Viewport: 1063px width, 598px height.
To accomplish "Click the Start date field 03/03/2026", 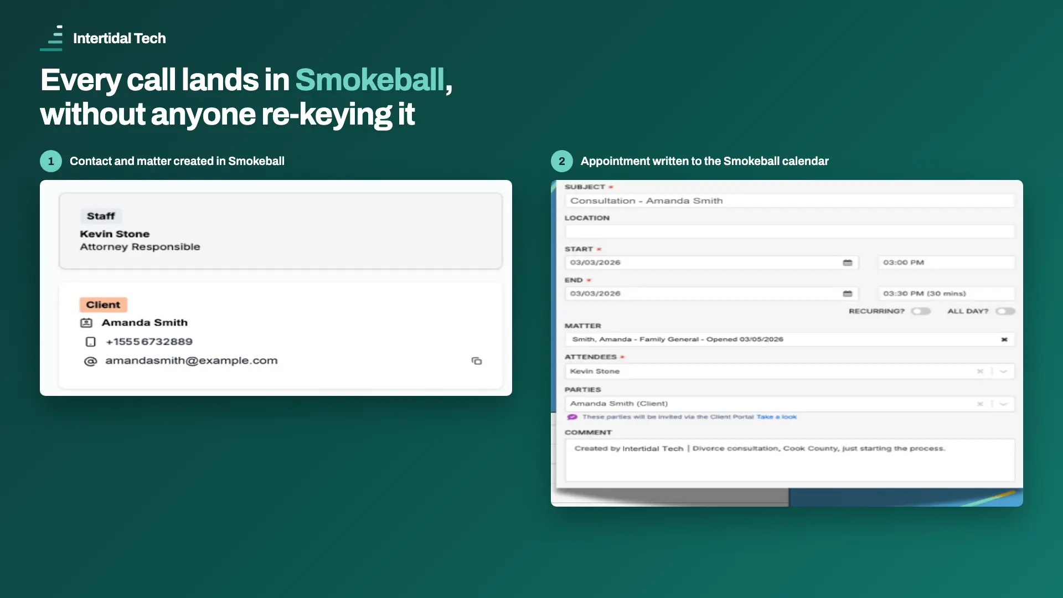I will pos(712,262).
